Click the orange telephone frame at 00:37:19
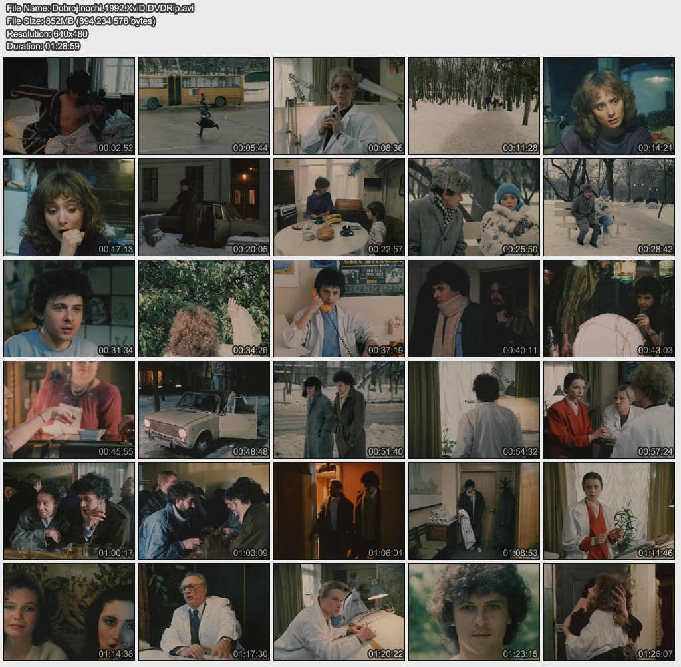681x667 pixels. (339, 309)
